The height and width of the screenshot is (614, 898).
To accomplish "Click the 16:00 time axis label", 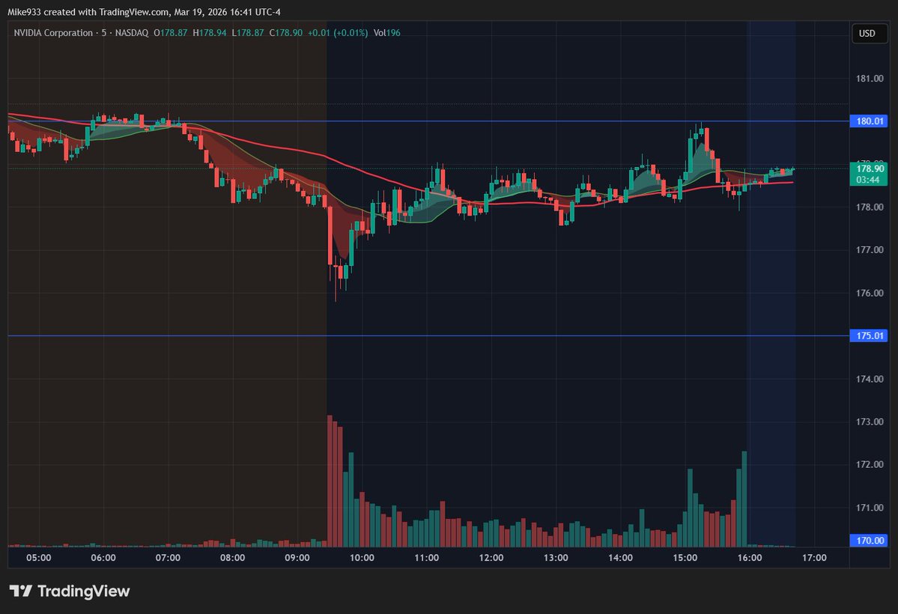I will click(x=750, y=558).
